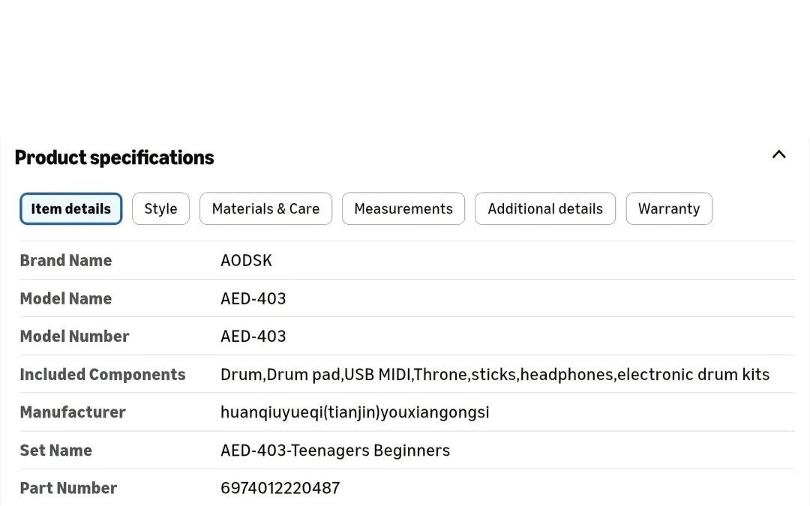Screen dimensions: 810x506
Task: Click the Manufacturer label
Action: [x=72, y=412]
